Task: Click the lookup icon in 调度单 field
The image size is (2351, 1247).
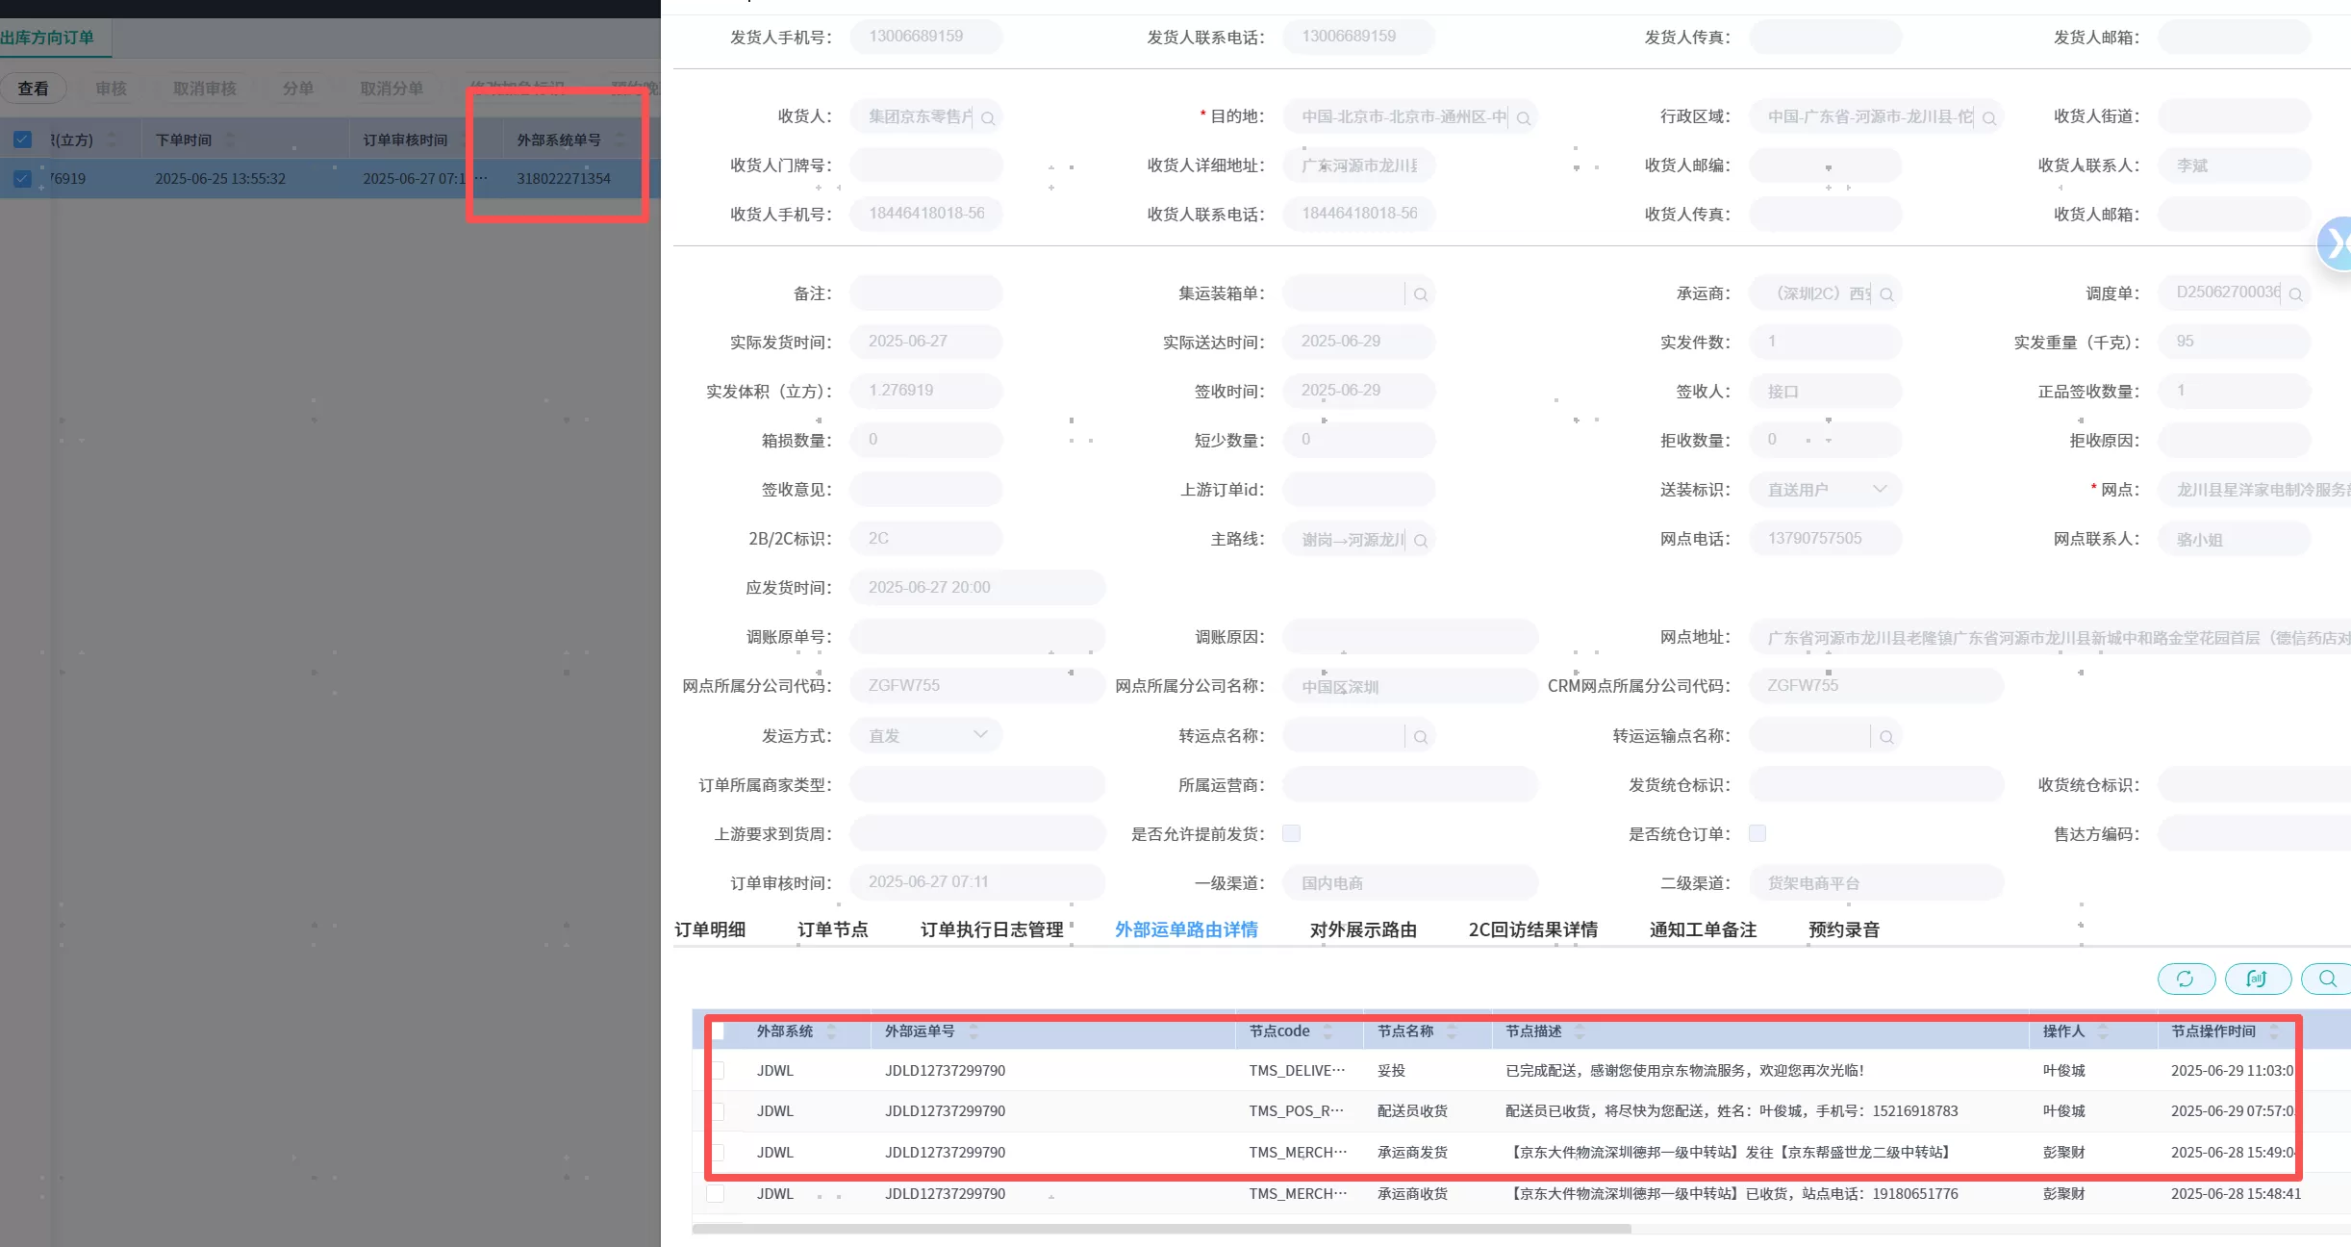Action: 2296,294
